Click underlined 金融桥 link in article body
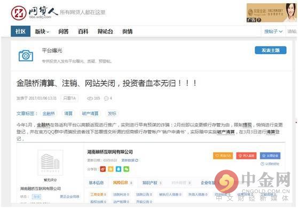The image size is (298, 208). [43, 125]
